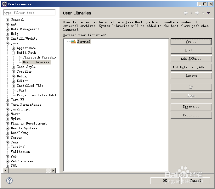The width and height of the screenshot is (215, 189).
Task: Expand the Code Style node
Action: tap(13, 67)
